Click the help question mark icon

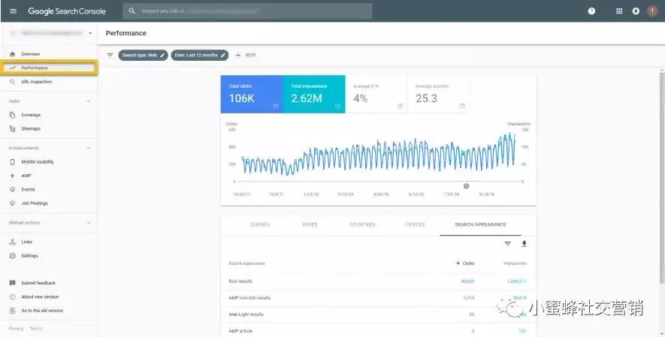click(x=591, y=11)
